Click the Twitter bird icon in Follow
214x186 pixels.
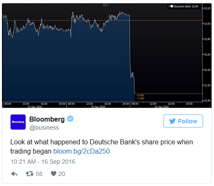172,121
